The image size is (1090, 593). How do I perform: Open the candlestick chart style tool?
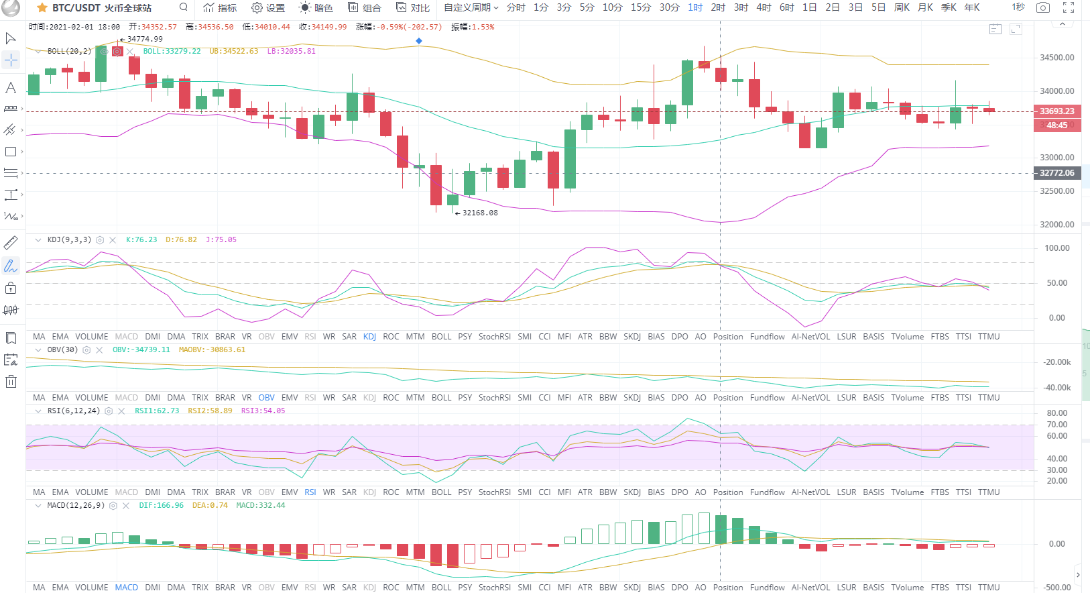click(11, 310)
